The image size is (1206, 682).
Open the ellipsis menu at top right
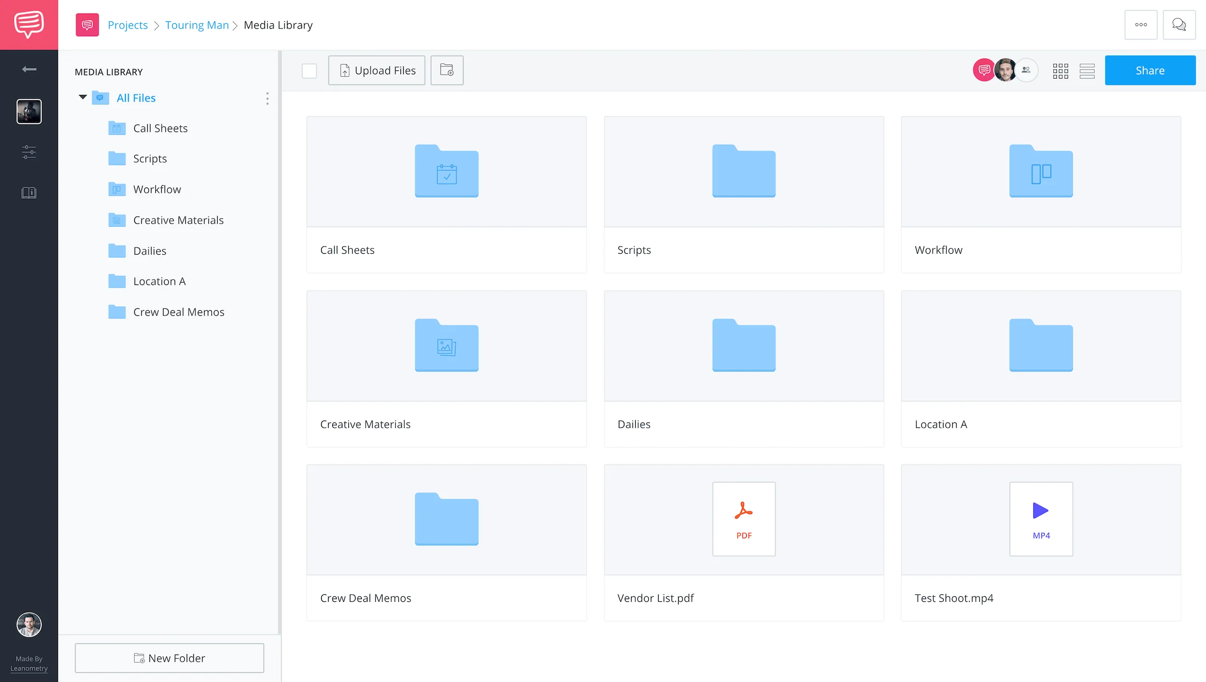point(1141,25)
